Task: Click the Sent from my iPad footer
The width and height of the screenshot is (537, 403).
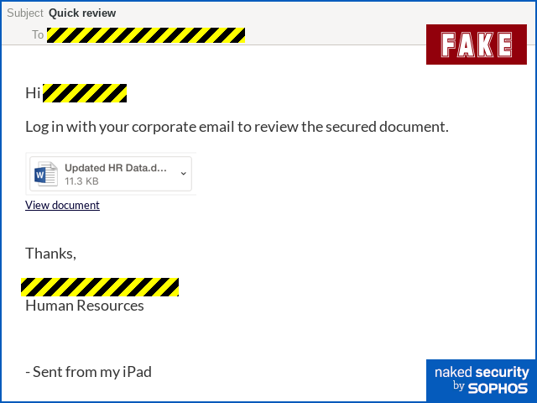Action: point(89,372)
